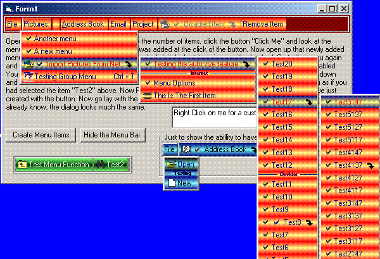The width and height of the screenshot is (380, 259).
Task: Select the Test3137 menu item
Action: [x=350, y=216]
